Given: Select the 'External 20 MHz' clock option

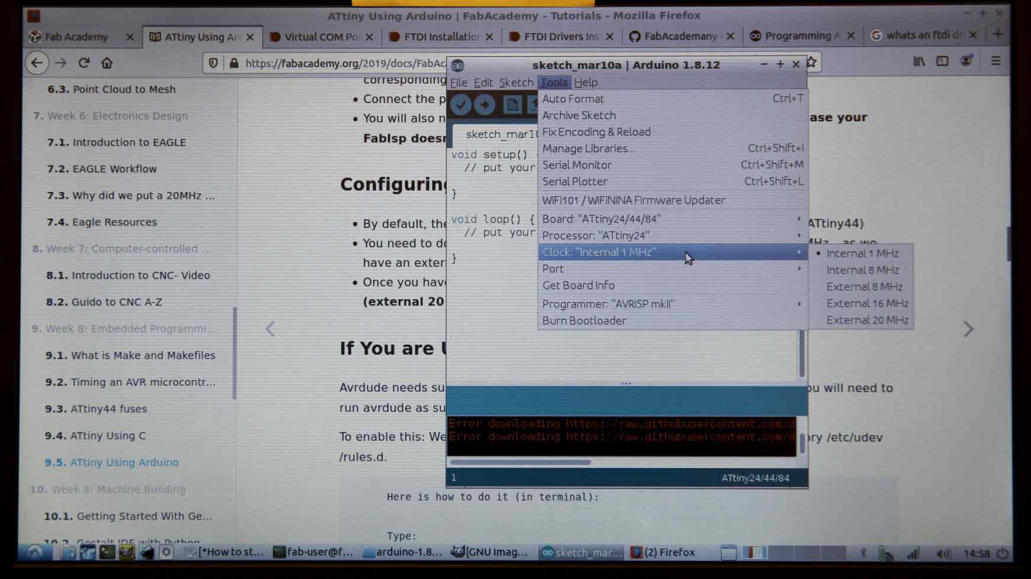Looking at the screenshot, I should 861,320.
